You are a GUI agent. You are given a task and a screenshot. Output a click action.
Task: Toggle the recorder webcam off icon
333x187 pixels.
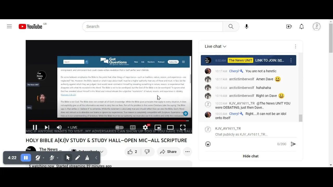[x=38, y=158]
